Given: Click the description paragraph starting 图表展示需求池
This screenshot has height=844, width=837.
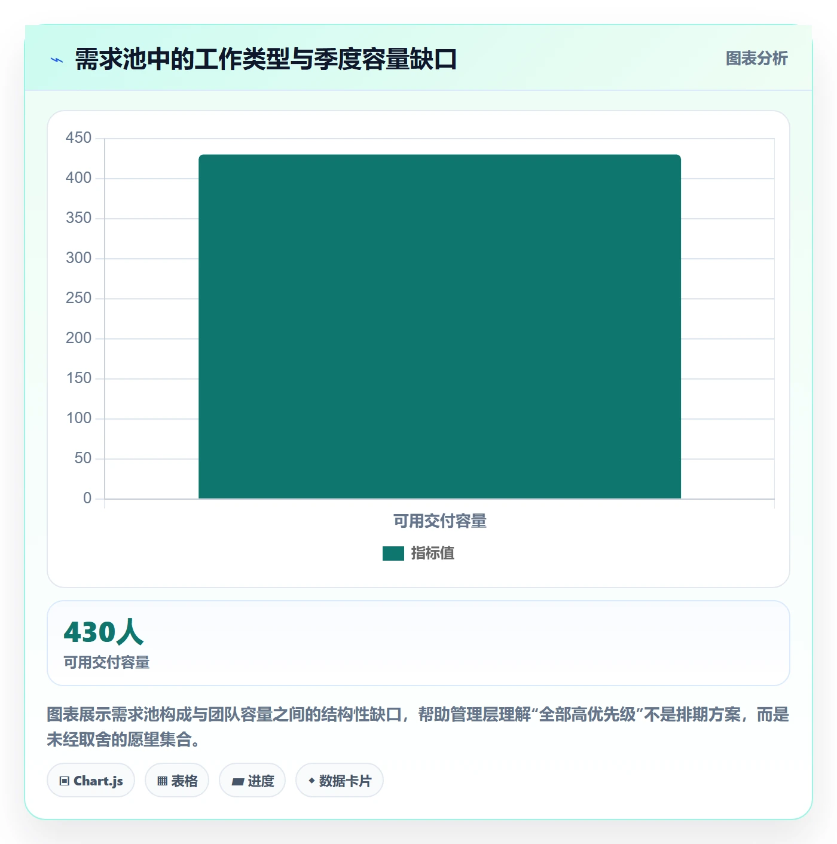Looking at the screenshot, I should [418, 727].
